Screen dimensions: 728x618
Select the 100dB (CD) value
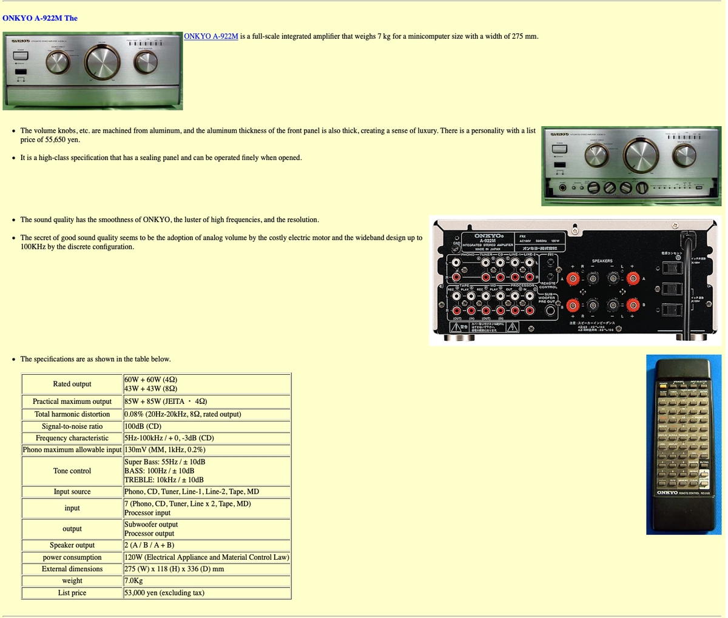coord(143,426)
